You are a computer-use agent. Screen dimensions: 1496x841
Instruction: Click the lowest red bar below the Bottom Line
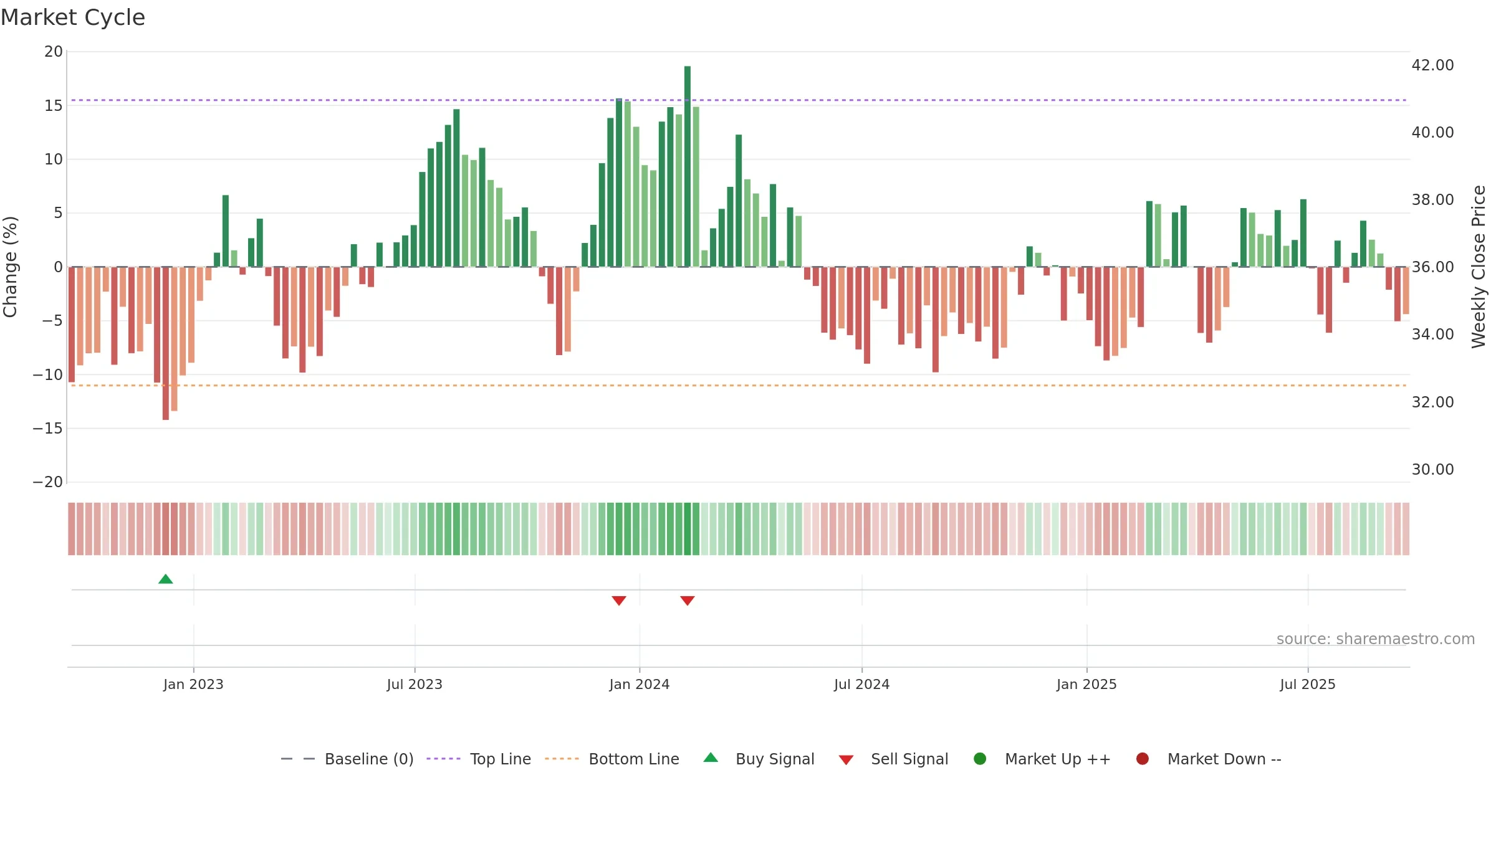pos(166,343)
